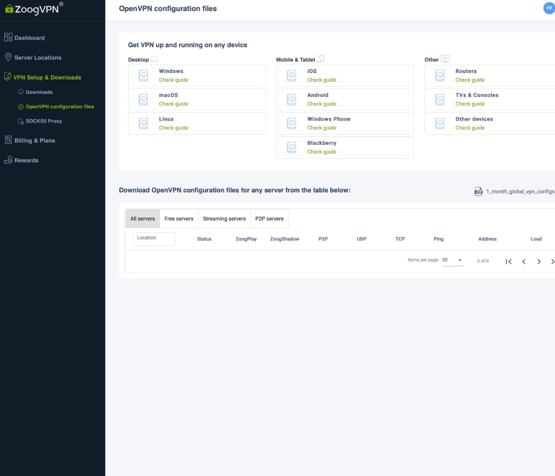Go to the first page of results

click(508, 261)
